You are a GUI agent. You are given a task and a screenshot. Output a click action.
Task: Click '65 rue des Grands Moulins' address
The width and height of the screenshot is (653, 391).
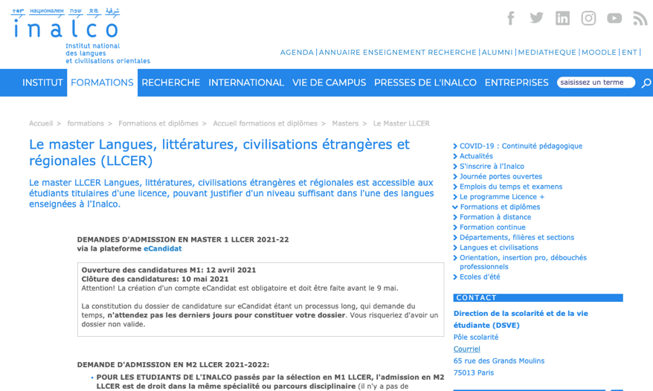click(499, 361)
